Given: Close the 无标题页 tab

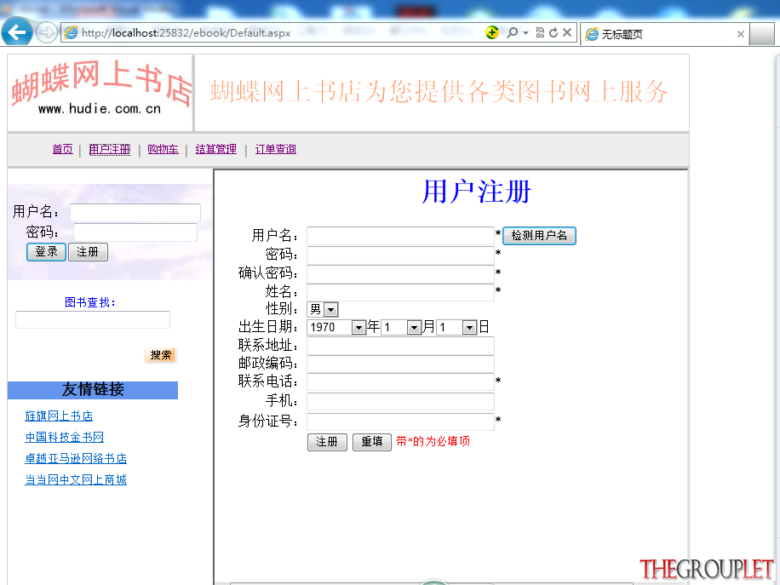Looking at the screenshot, I should point(740,34).
